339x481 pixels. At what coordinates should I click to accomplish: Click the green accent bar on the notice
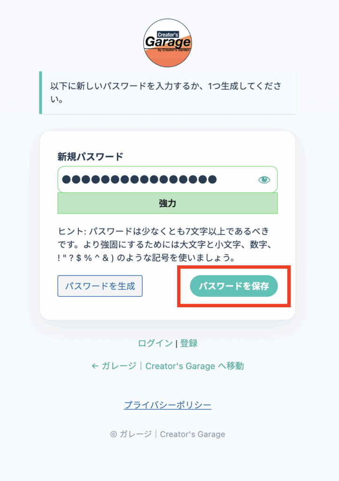pos(40,93)
